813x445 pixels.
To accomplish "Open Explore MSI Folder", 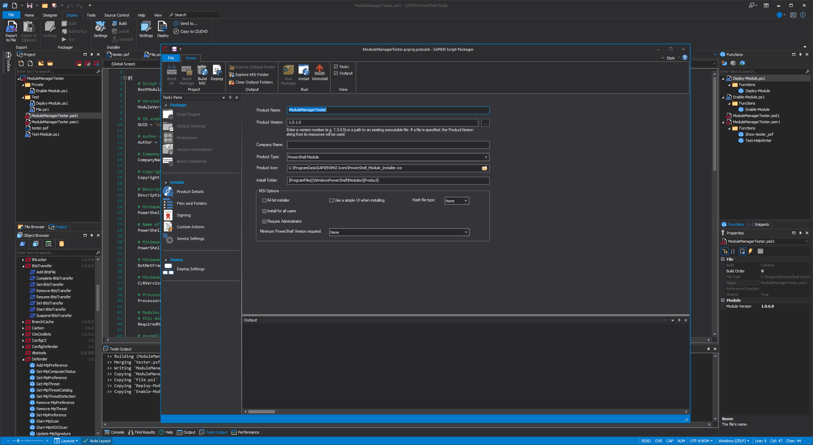I will click(x=249, y=75).
